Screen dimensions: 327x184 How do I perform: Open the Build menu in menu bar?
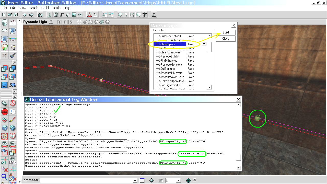click(x=45, y=8)
